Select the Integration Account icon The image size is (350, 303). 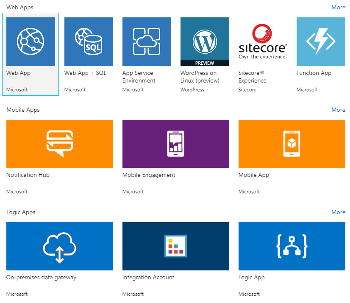pyautogui.click(x=176, y=246)
